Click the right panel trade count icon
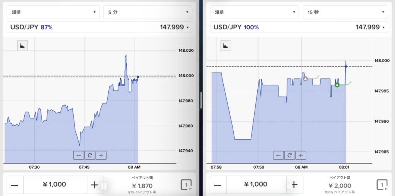Image resolution: width=395 pixels, height=196 pixels. pos(382,185)
